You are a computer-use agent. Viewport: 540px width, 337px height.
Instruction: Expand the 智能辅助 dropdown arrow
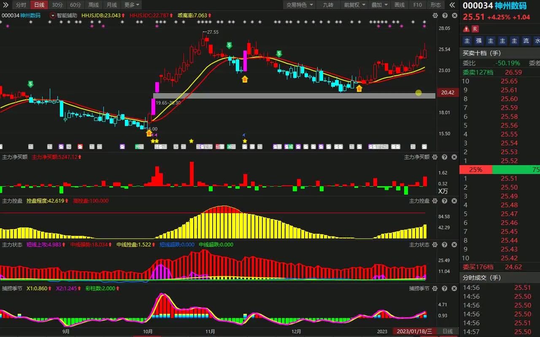tap(52, 15)
